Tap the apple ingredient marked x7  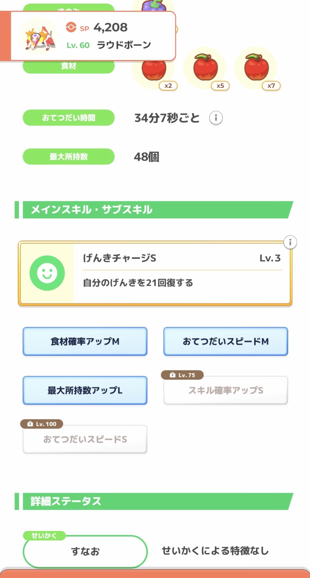coord(256,67)
